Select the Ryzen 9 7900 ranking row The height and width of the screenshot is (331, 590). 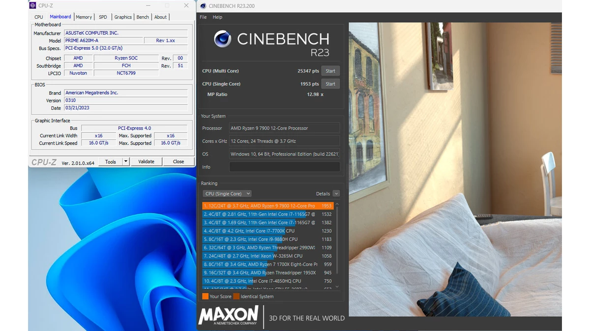coord(268,206)
